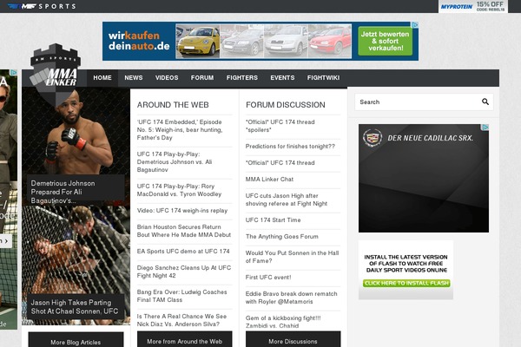Viewport: 521px width, 347px height.
Task: Open the FIGHTWIKI menu item
Action: click(323, 78)
